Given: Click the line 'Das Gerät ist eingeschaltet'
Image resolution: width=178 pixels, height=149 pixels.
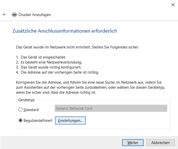Looking at the screenshot, I should pyautogui.click(x=41, y=57).
